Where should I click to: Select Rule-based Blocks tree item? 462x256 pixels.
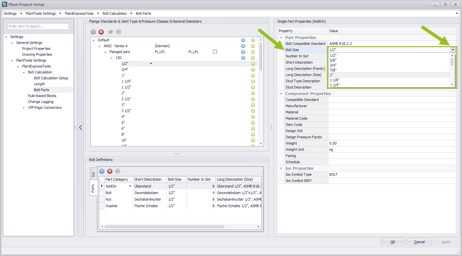[x=42, y=96]
